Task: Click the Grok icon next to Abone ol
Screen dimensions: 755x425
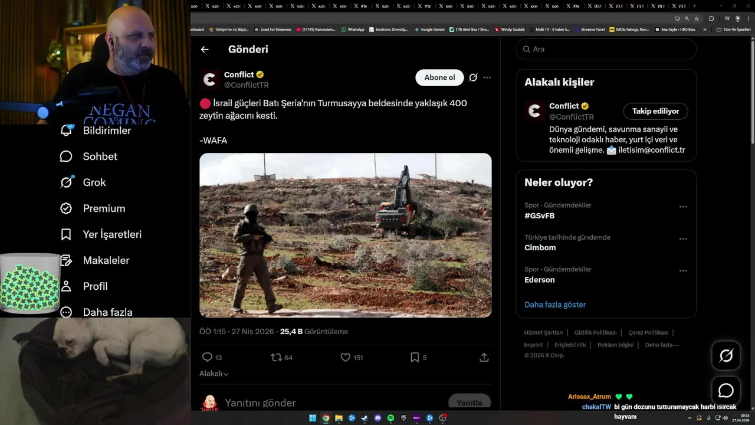Action: click(x=473, y=77)
